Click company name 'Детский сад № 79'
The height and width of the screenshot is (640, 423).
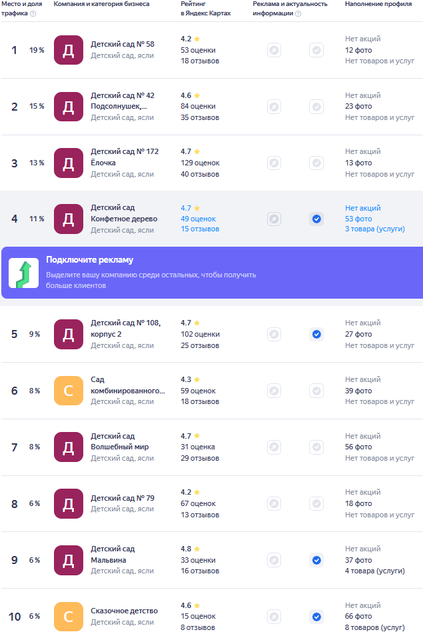(x=123, y=498)
